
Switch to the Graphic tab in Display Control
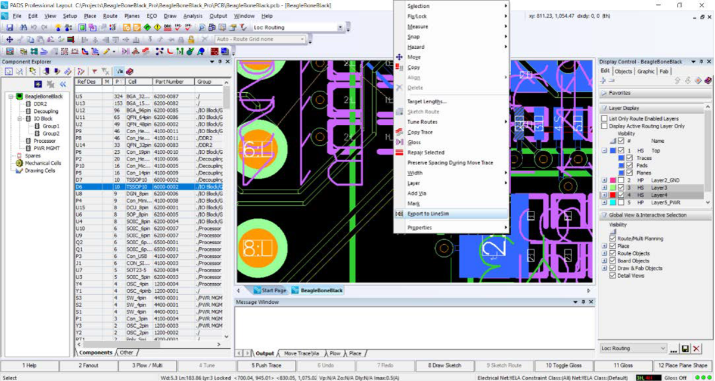click(646, 71)
